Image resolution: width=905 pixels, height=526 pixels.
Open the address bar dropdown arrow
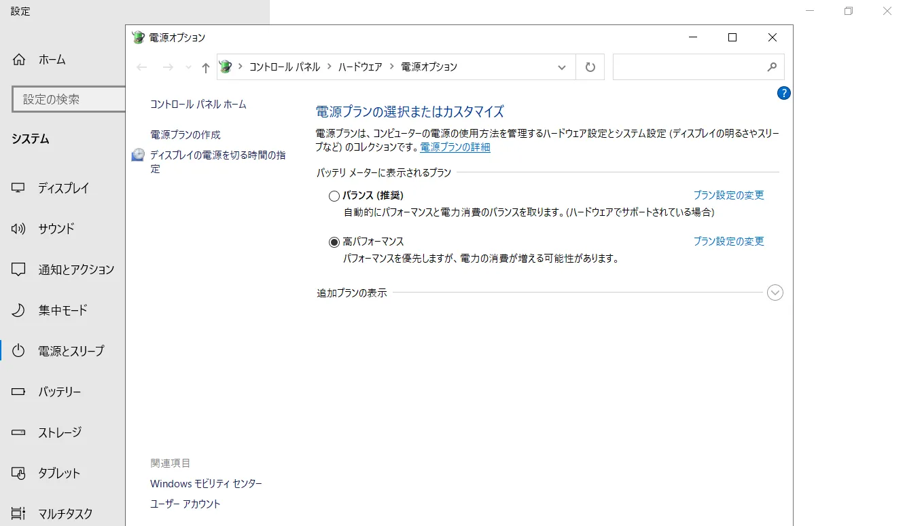[561, 67]
